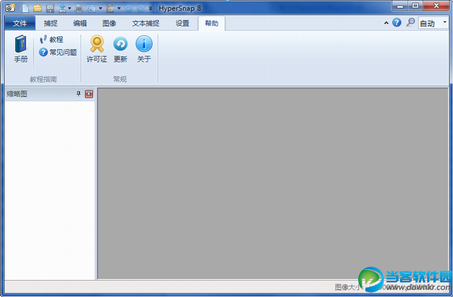Collapse the ribbon with the caret arrow
Image resolution: width=453 pixels, height=297 pixels.
coord(386,23)
